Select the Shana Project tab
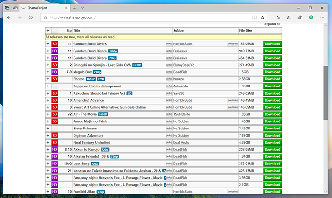Image resolution: width=332 pixels, height=198 pixels. pyautogui.click(x=45, y=8)
